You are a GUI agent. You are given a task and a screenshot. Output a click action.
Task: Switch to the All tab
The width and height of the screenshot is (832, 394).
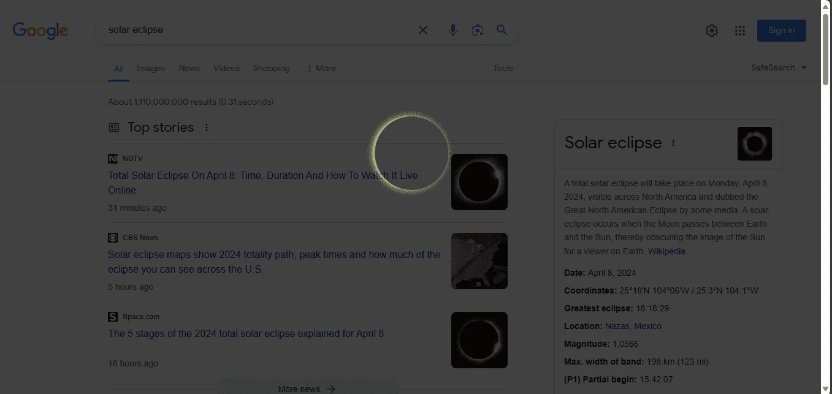tap(119, 69)
